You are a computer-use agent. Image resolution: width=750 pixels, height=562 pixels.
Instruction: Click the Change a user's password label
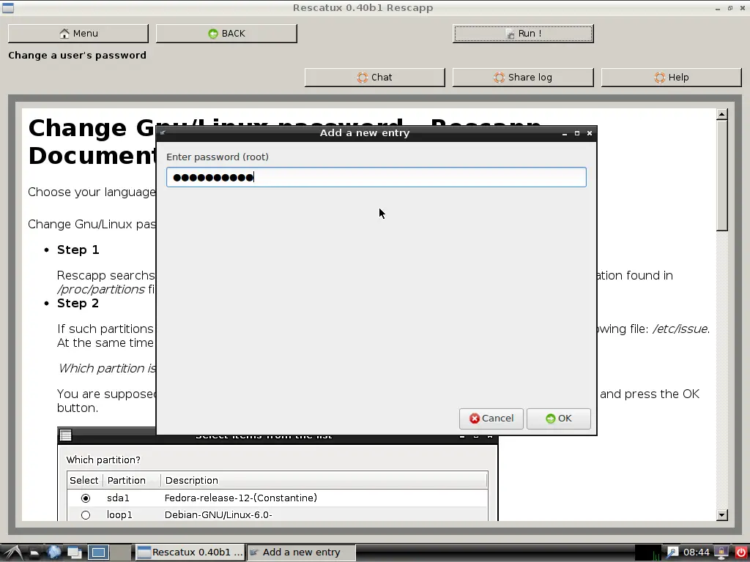coord(78,56)
